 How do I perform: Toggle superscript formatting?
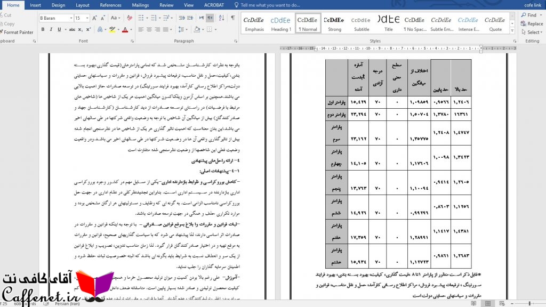click(89, 30)
